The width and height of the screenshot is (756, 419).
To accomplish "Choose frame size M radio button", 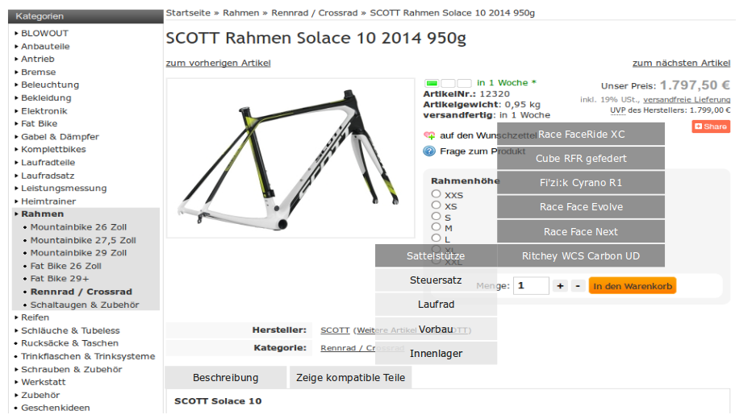I will click(x=436, y=228).
